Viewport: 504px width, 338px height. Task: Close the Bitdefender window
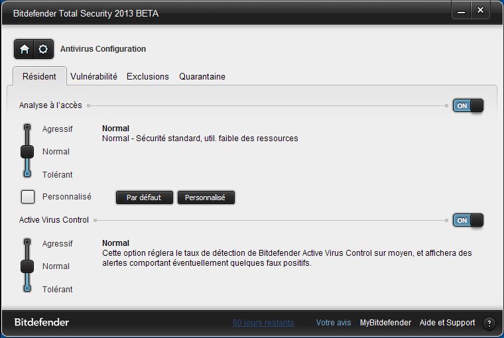[480, 11]
